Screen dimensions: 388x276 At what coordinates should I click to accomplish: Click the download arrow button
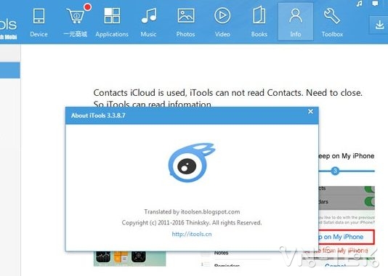(x=379, y=25)
